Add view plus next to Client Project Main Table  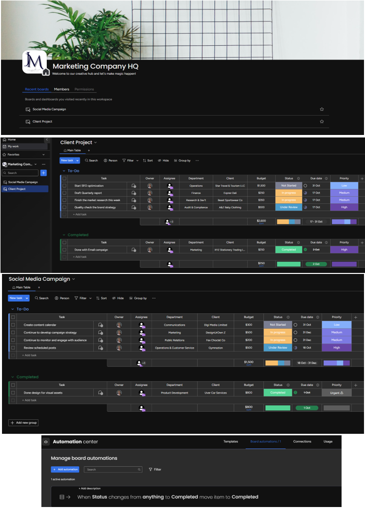(89, 150)
